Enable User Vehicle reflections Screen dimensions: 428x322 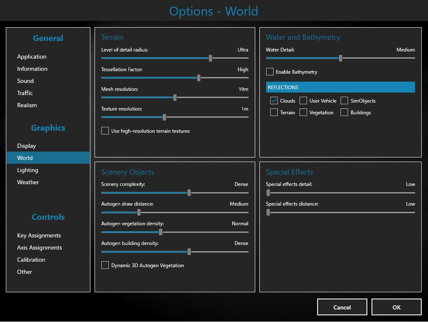(x=303, y=100)
